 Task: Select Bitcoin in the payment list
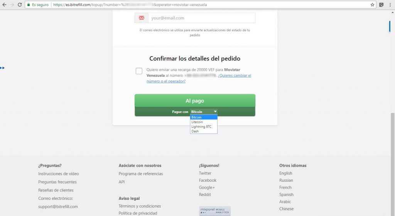pos(204,117)
